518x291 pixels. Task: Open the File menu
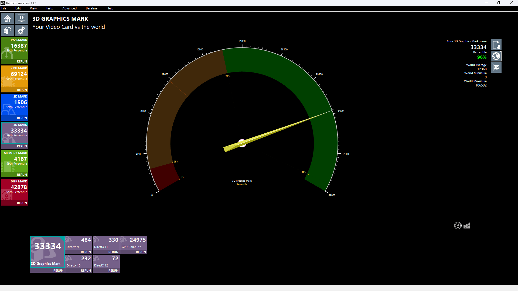click(4, 8)
